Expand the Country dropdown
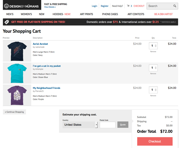 point(96,125)
